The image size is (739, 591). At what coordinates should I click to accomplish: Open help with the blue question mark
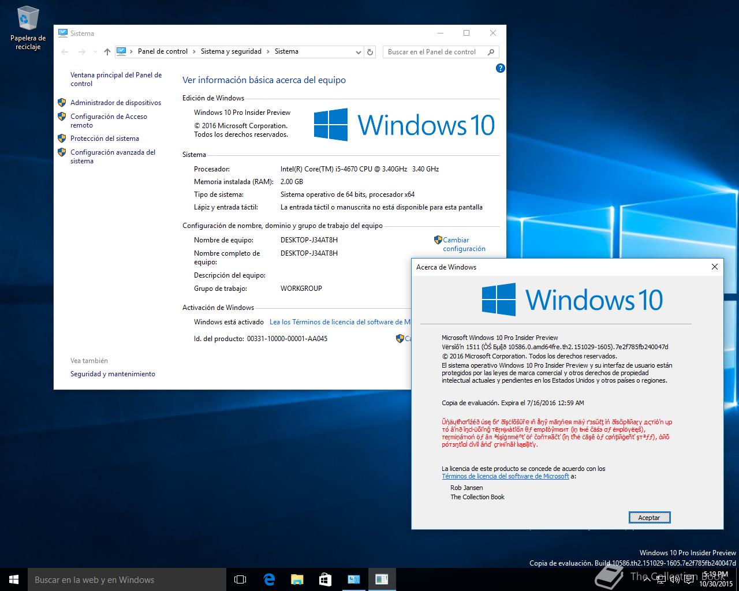(501, 68)
